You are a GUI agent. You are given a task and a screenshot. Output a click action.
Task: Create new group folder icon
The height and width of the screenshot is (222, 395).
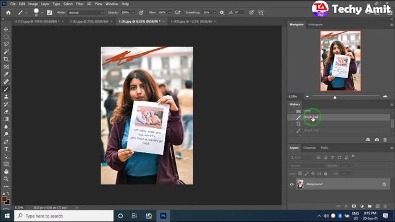click(370, 206)
